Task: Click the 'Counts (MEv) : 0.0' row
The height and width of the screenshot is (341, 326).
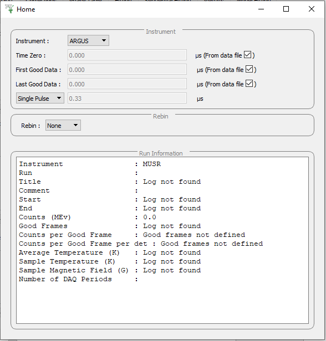Action: 88,217
